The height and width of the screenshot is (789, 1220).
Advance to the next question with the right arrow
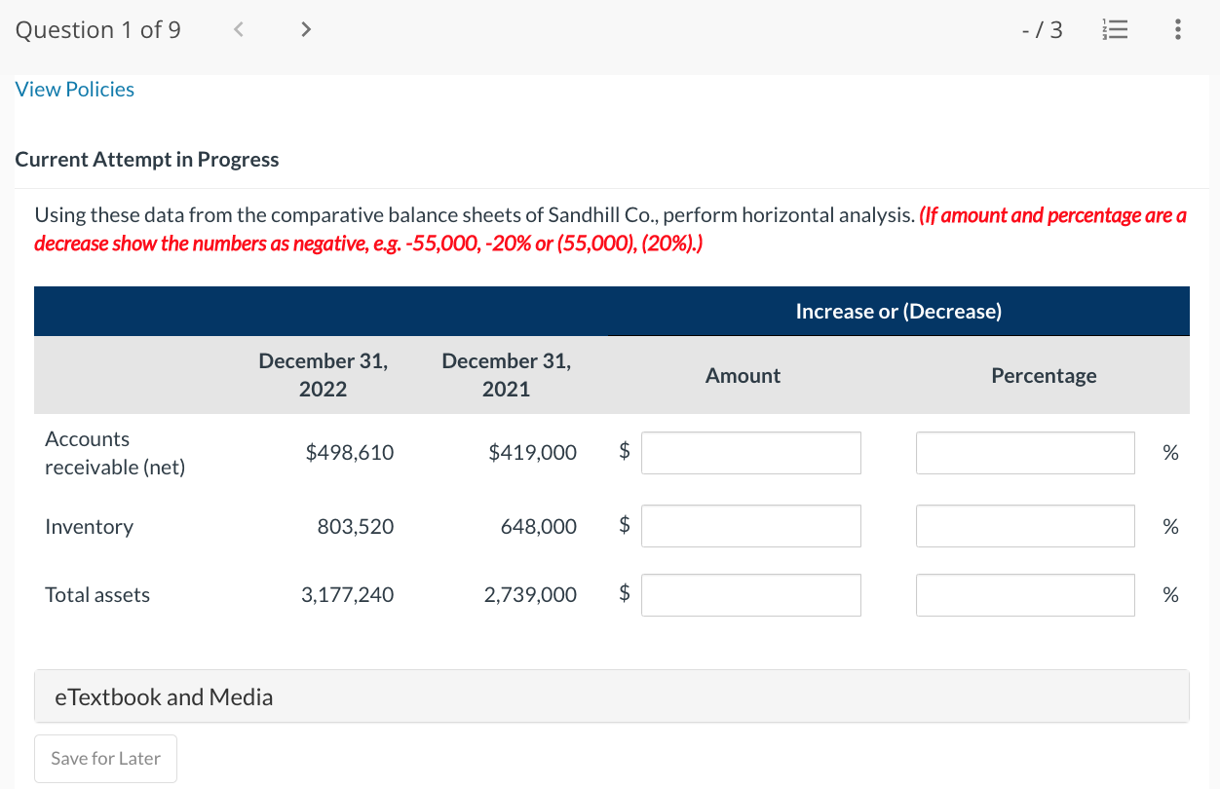click(305, 29)
